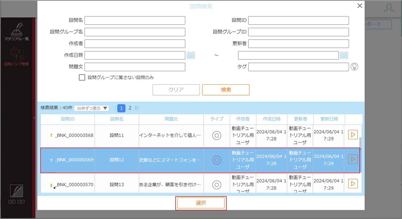The image size is (402, 219).
Task: Click the 検索 button
Action: click(x=226, y=90)
